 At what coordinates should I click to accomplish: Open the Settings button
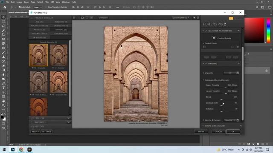coord(46,131)
